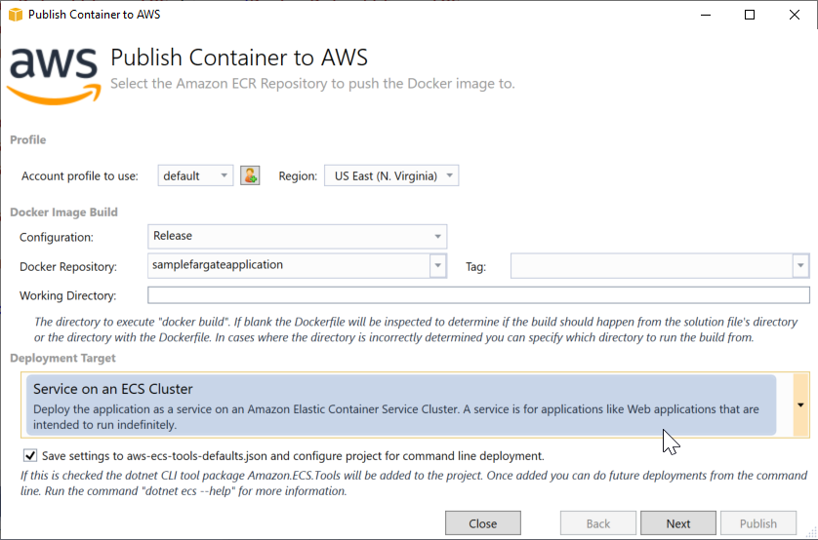Click the 'Working Directory:' label
The image size is (818, 540).
67,295
